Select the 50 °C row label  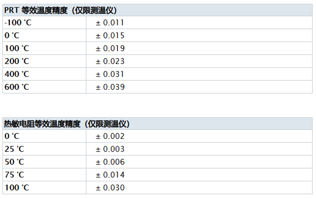point(14,162)
